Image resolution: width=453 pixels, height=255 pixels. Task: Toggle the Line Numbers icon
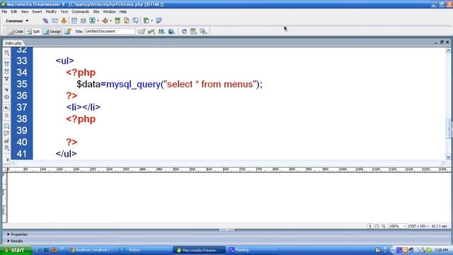(6, 108)
